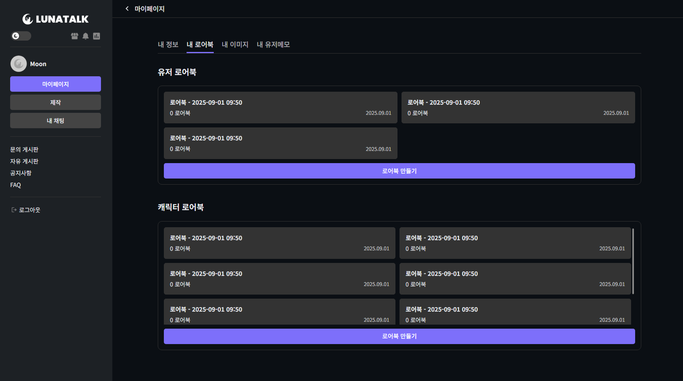Click the 제작 sidebar button

click(x=56, y=102)
